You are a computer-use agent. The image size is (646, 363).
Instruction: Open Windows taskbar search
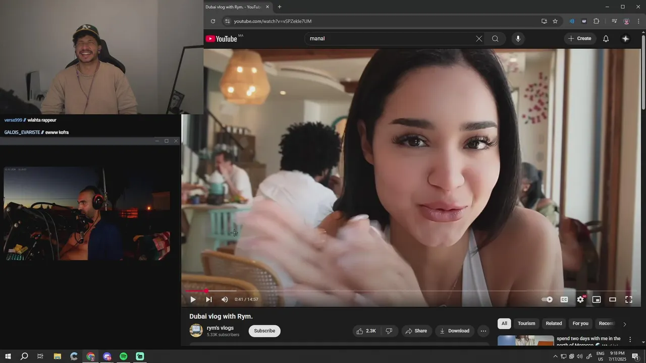24,356
